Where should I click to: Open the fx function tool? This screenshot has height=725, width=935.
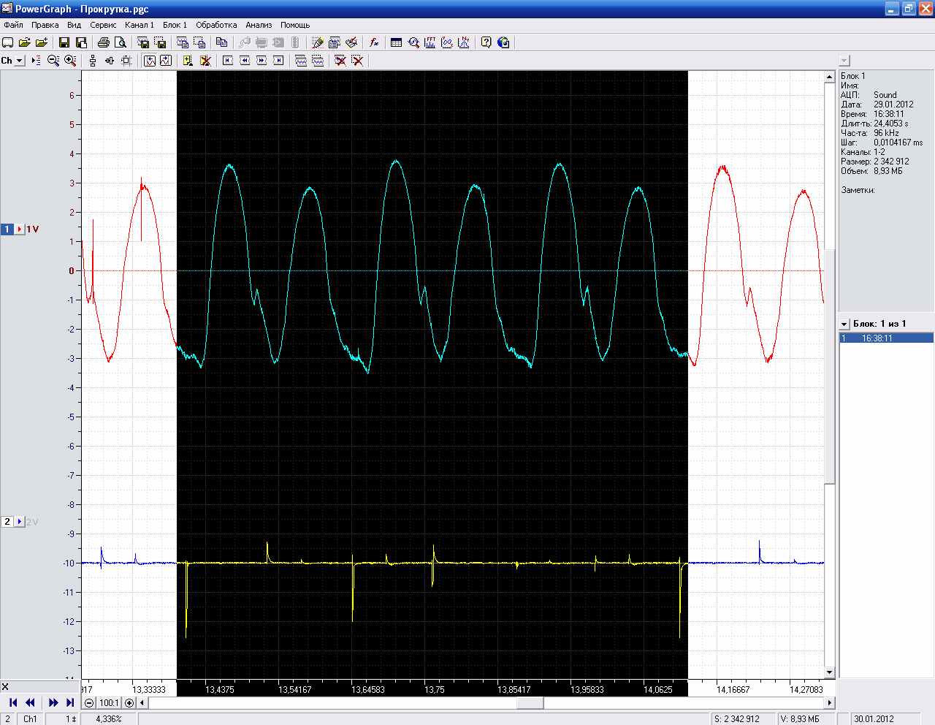click(x=374, y=42)
